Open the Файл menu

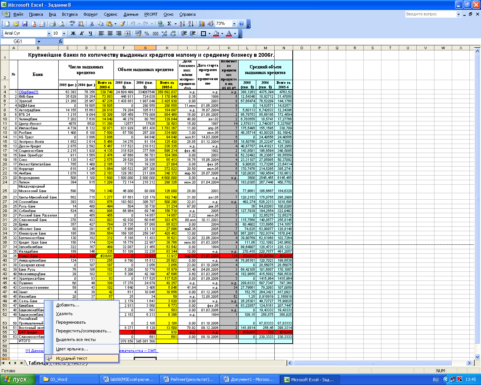click(18, 14)
